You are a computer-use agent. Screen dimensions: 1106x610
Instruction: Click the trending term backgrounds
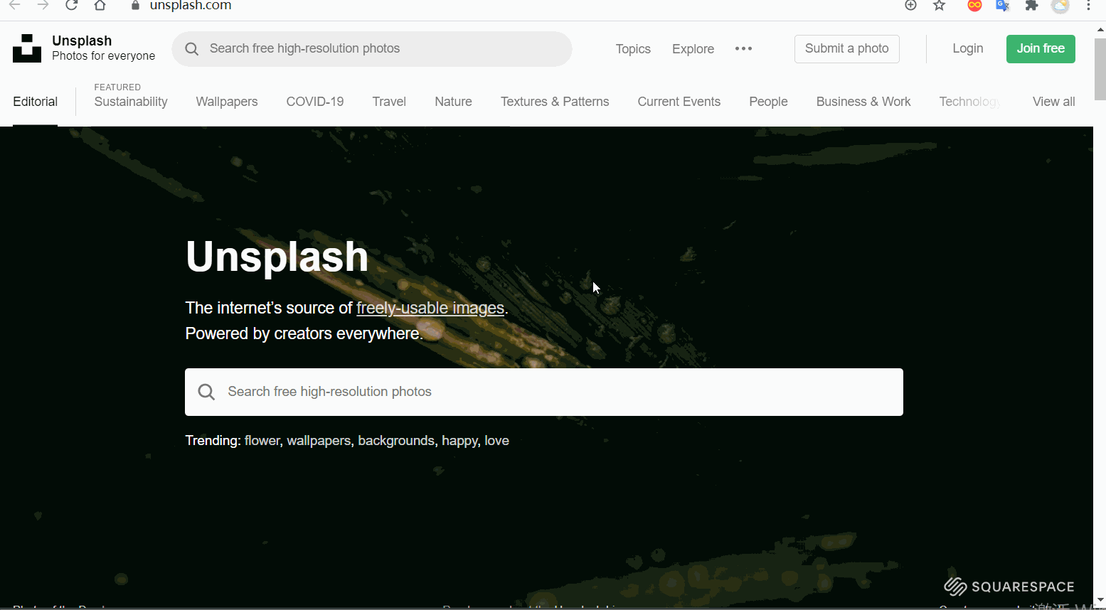[396, 441]
